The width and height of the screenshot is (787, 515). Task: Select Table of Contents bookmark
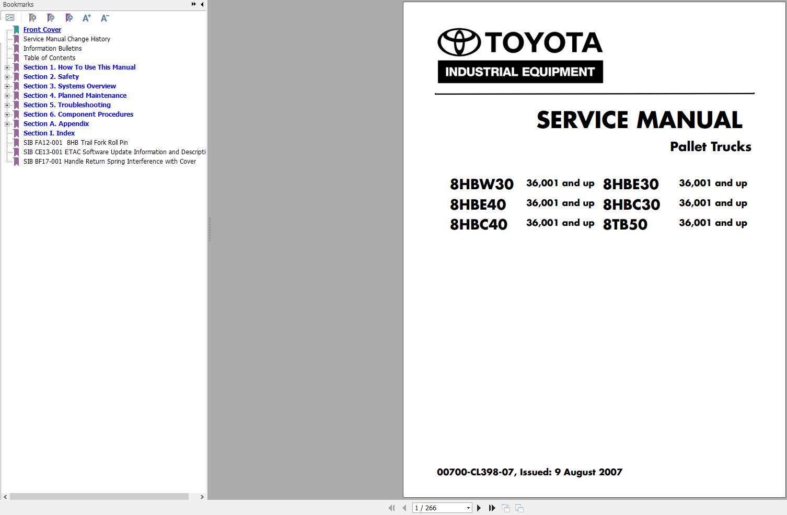pos(49,58)
